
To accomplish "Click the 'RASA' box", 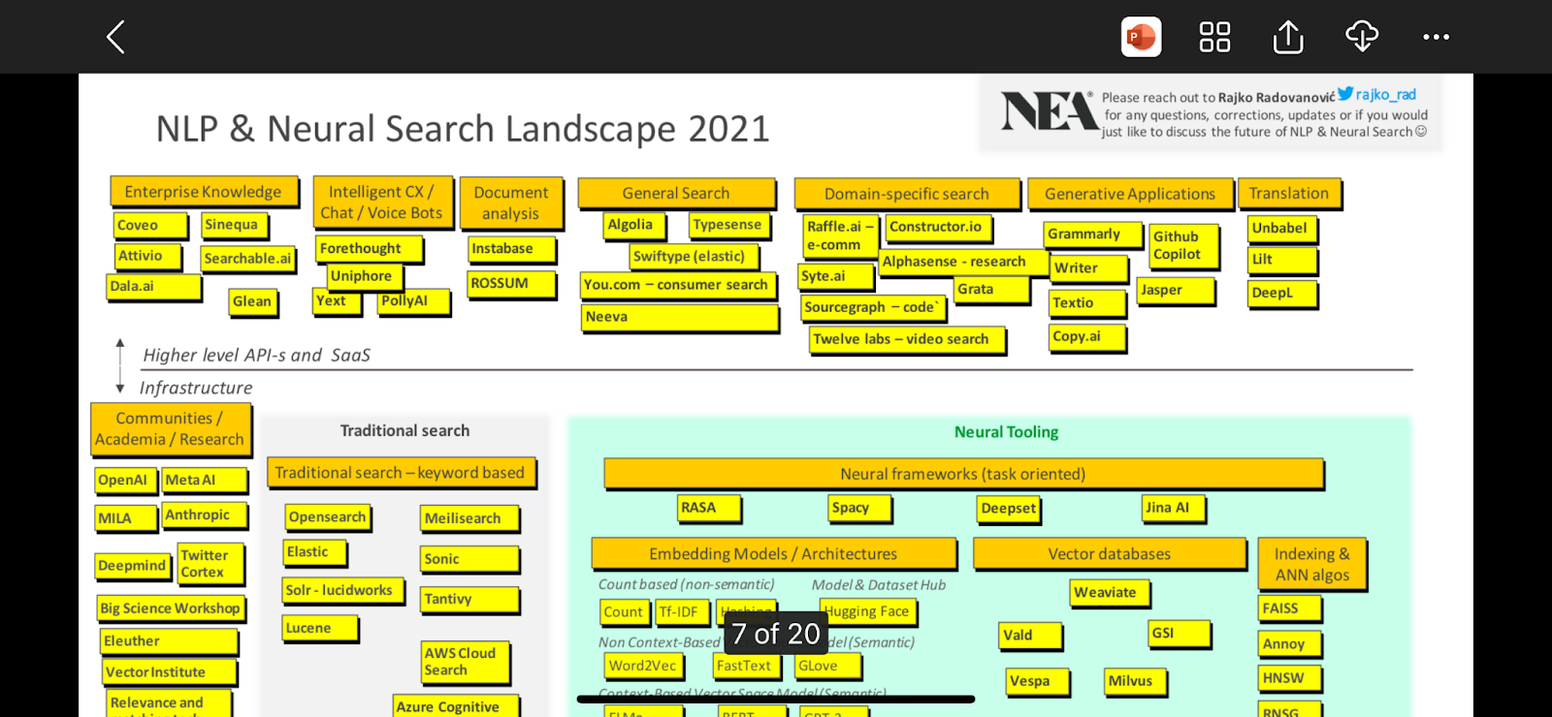I will click(709, 508).
